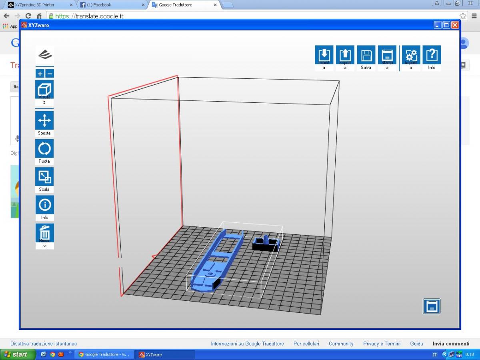Viewport: 480px width, 360px height.
Task: Click the Importa (import model) icon
Action: 324,55
